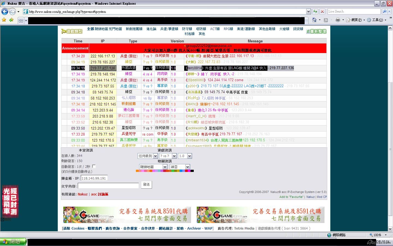
Task: Click the Add to Favorites icon
Action: pos(11,20)
